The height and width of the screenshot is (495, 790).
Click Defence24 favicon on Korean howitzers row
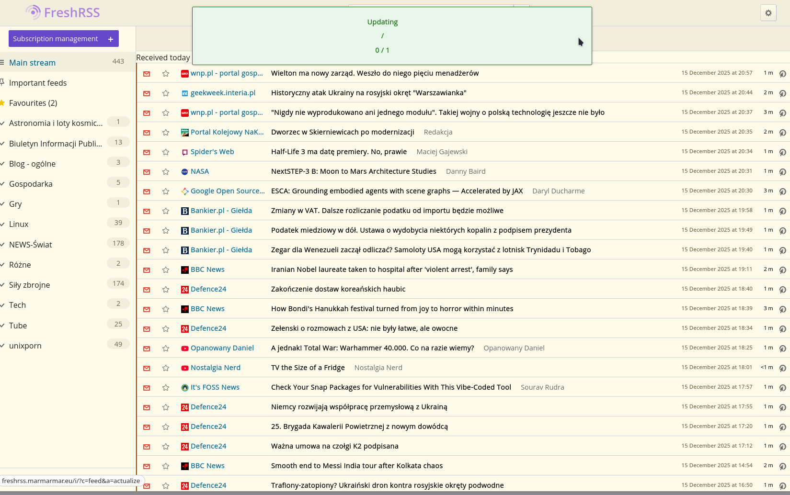point(185,289)
